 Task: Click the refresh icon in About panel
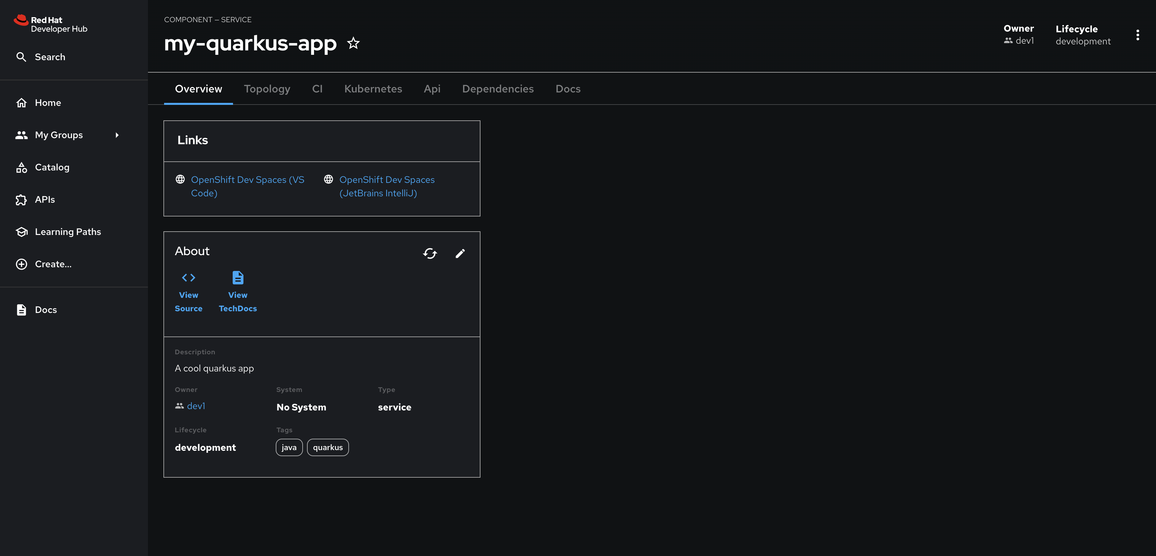point(429,253)
